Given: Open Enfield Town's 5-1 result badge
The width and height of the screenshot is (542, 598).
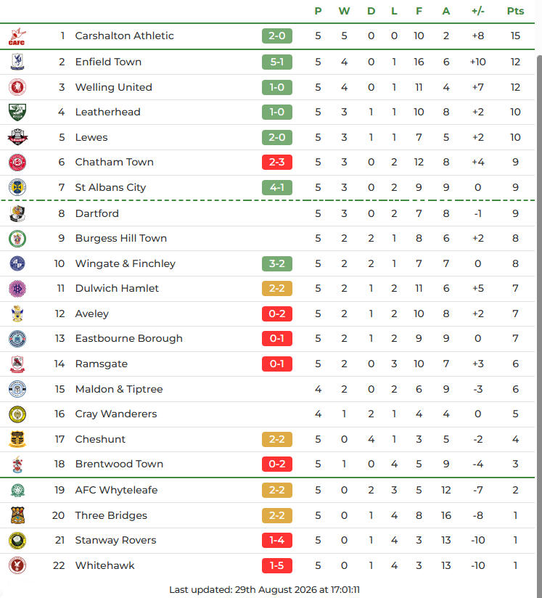Looking at the screenshot, I should 277,62.
